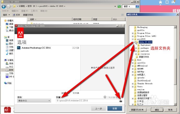The height and width of the screenshot is (114, 180).
Task: Open the 编辑(E) menu in Explorer
Action: pos(15,11)
